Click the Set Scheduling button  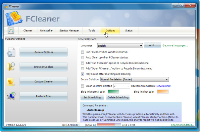pyautogui.click(x=92, y=97)
